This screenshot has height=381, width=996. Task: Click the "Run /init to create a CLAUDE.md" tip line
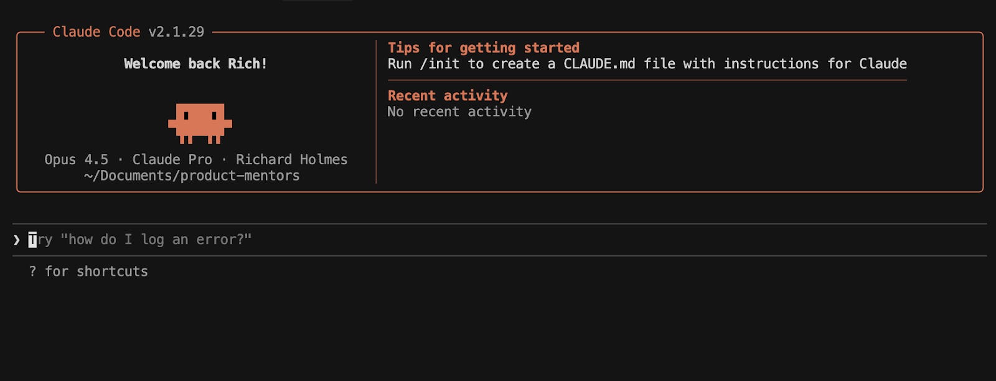pos(647,64)
